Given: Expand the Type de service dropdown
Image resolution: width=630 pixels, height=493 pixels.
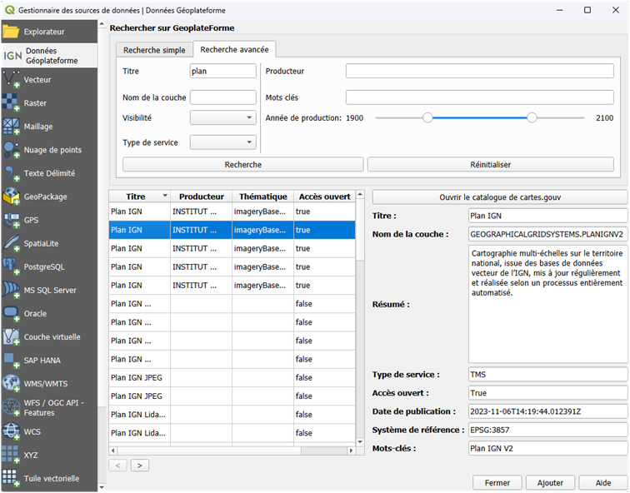Looking at the screenshot, I should tap(223, 142).
